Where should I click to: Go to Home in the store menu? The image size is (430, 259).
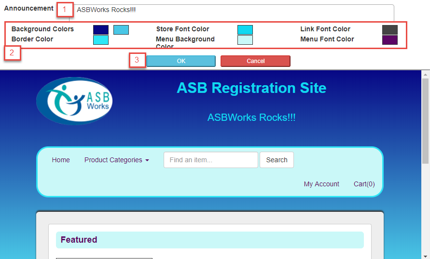click(61, 160)
